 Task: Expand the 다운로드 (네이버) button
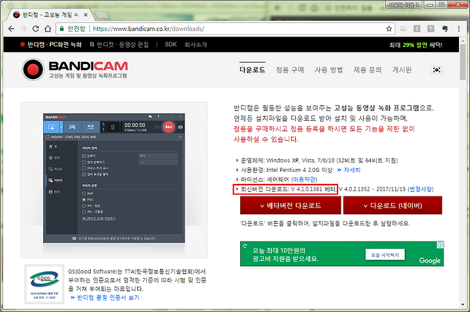coord(393,206)
